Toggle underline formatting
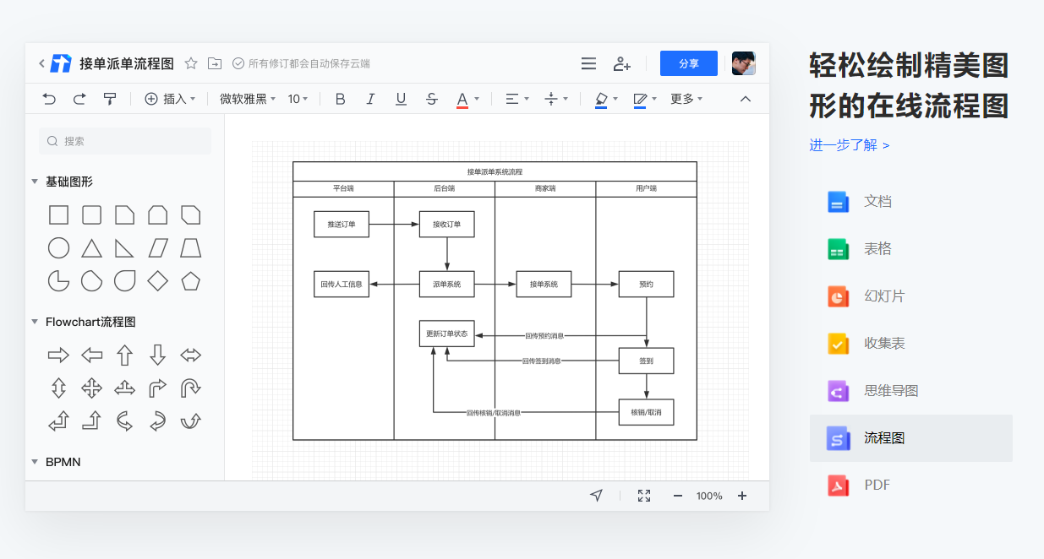Viewport: 1044px width, 559px height. (x=400, y=99)
